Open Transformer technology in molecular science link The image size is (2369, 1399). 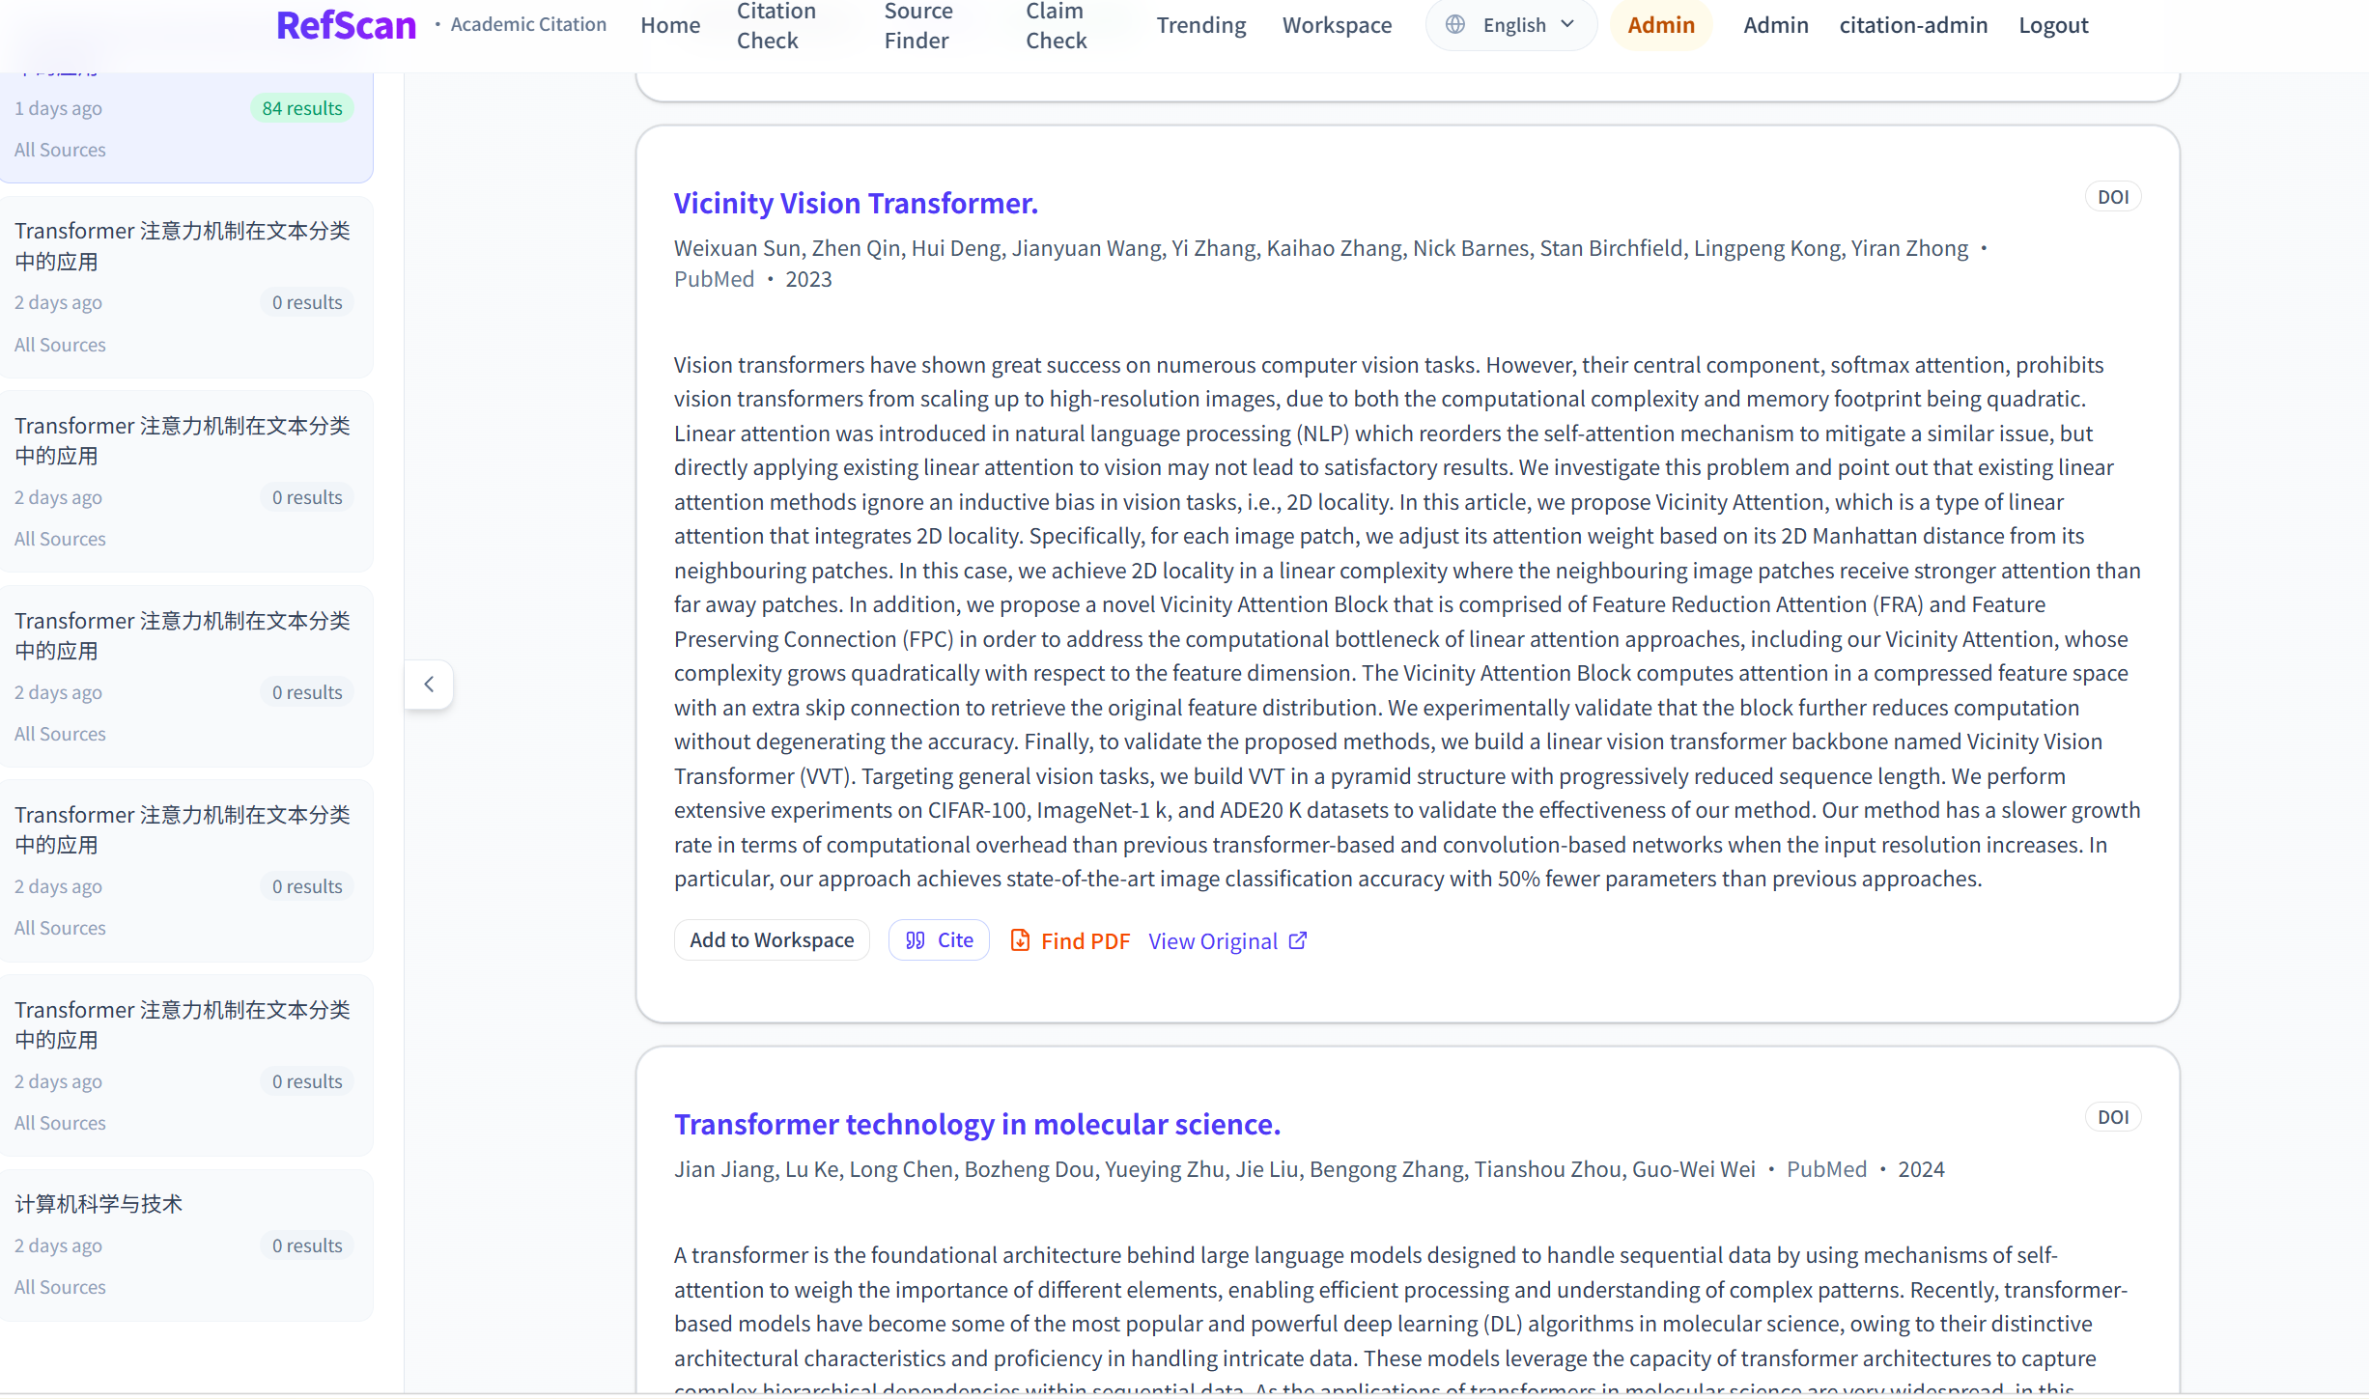coord(976,1125)
